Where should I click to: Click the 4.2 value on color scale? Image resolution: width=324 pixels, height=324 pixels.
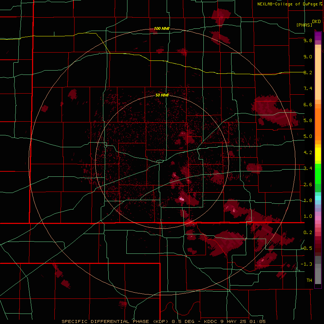[308, 153]
